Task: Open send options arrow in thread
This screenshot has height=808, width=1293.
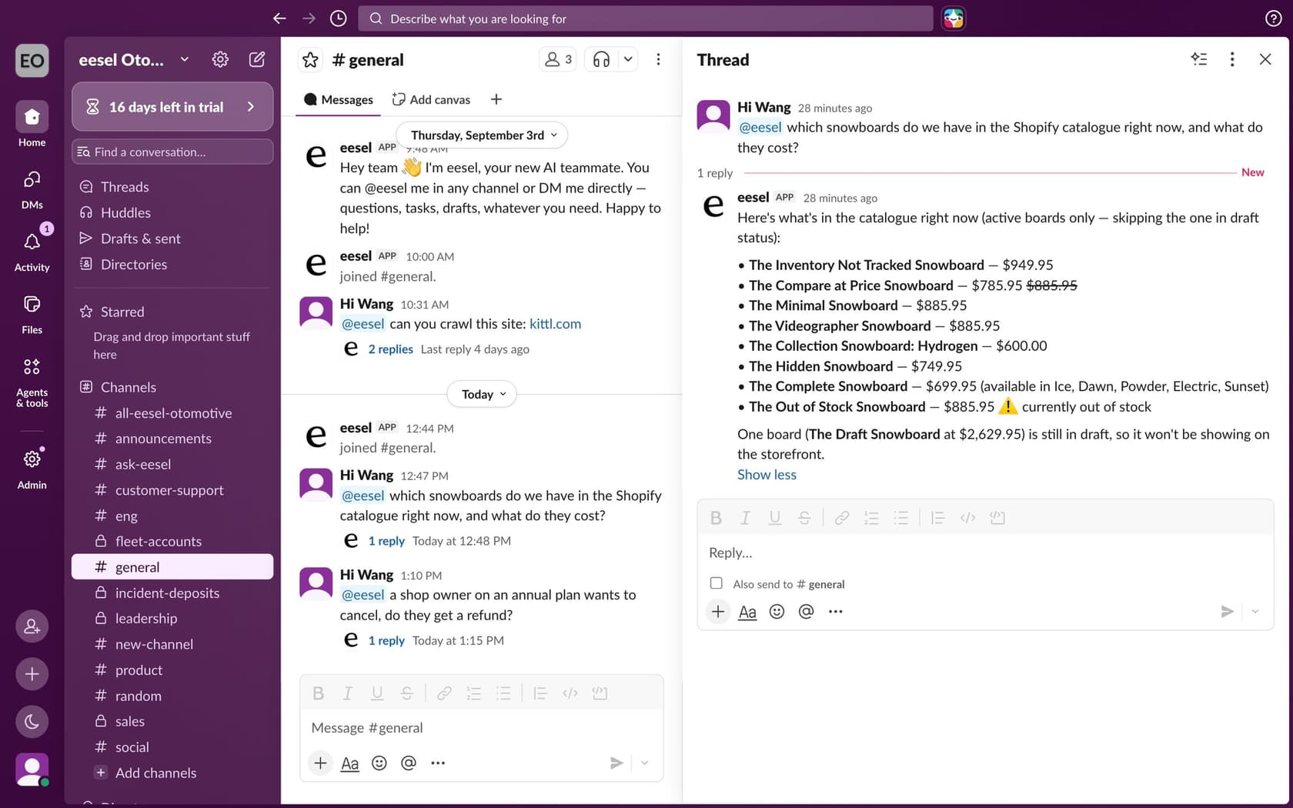Action: coord(1255,612)
